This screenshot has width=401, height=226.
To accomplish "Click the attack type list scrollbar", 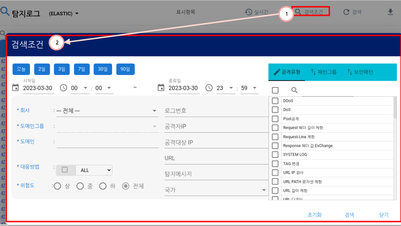I will tap(395, 108).
